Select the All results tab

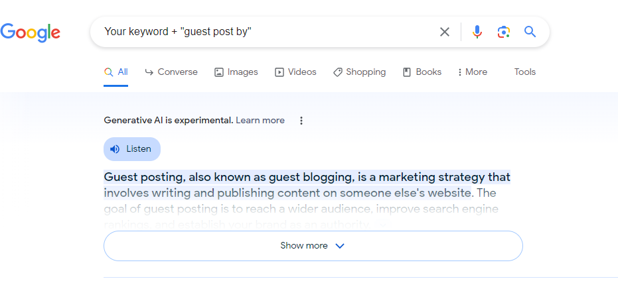(116, 72)
